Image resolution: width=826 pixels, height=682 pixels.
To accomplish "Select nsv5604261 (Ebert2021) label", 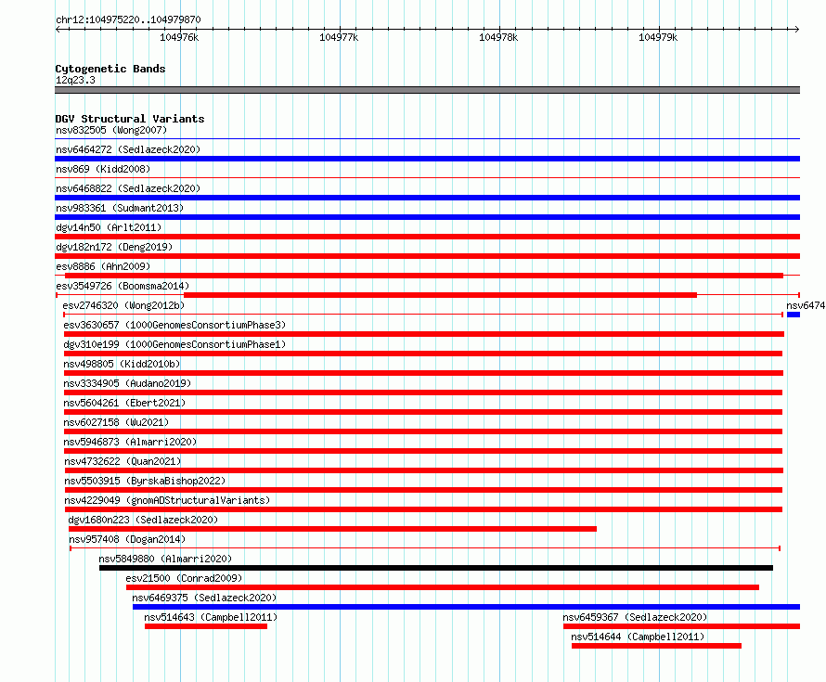I will point(124,403).
